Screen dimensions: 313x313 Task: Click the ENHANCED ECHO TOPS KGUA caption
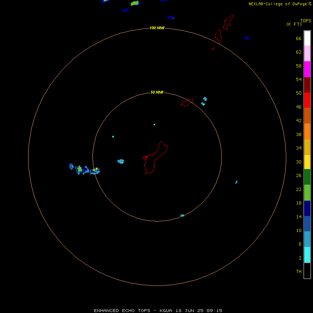[158, 311]
